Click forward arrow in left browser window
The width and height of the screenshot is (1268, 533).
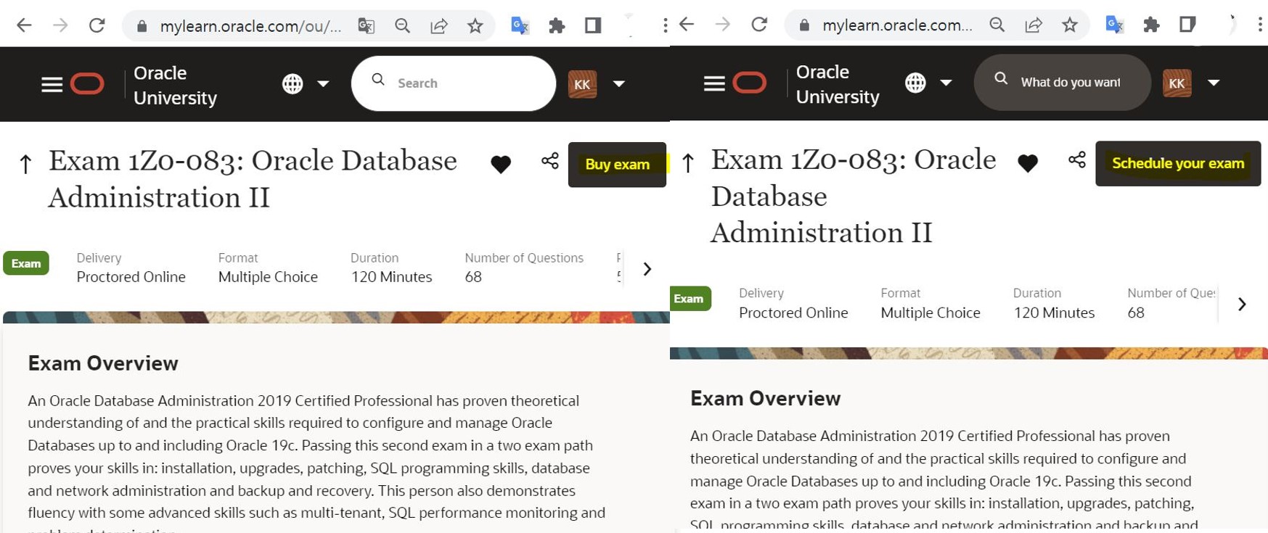pyautogui.click(x=60, y=26)
